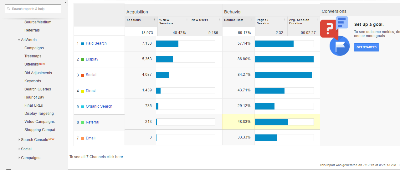Collapse the AdWords section
The width and height of the screenshot is (400, 170).
[x=19, y=40]
